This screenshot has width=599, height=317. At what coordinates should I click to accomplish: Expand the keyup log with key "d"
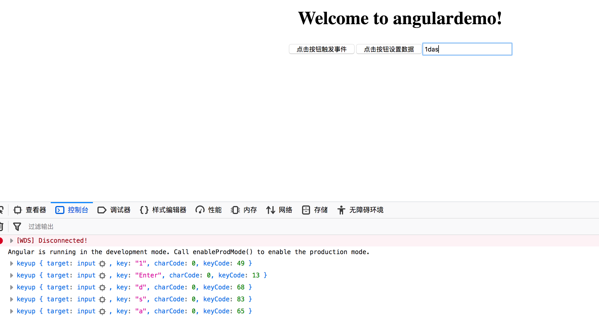click(x=11, y=287)
